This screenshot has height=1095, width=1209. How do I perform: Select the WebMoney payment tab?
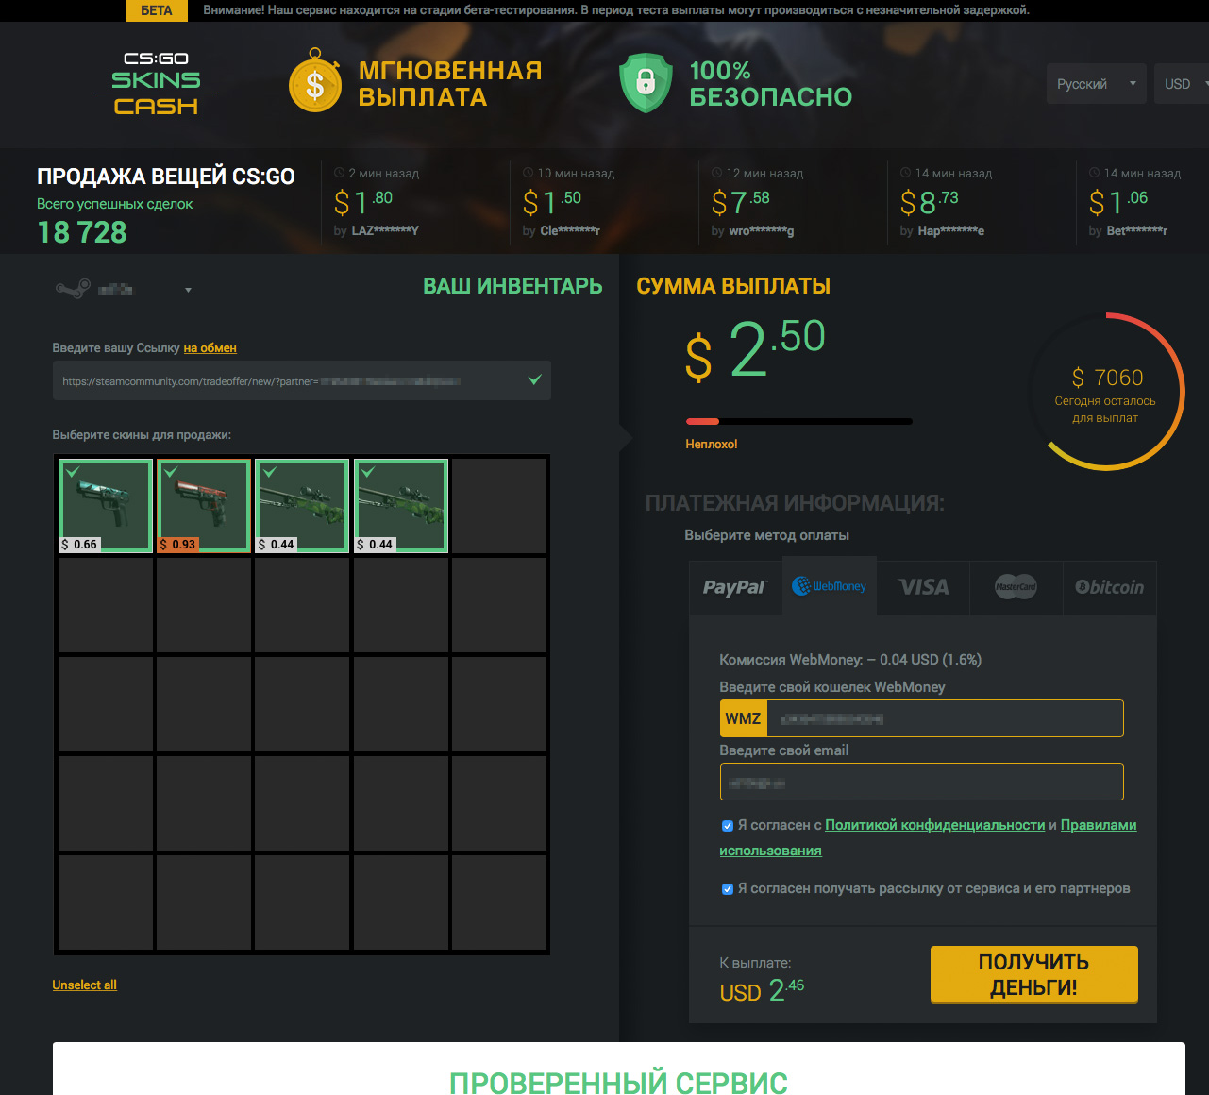829,586
